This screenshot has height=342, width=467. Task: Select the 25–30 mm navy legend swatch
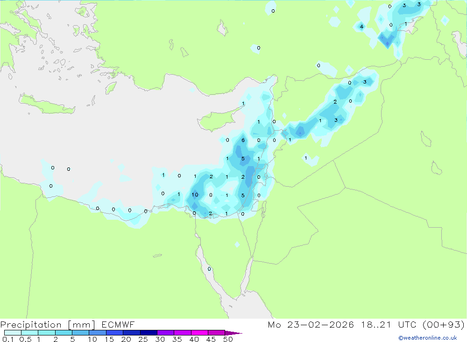pos(149,333)
